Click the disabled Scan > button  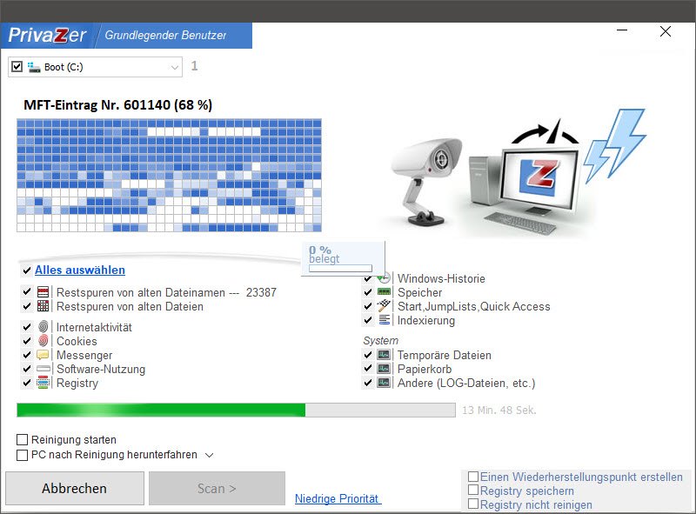click(x=217, y=488)
